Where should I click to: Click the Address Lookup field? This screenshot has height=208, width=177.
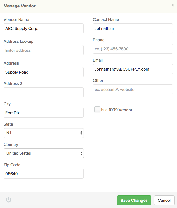(44, 50)
